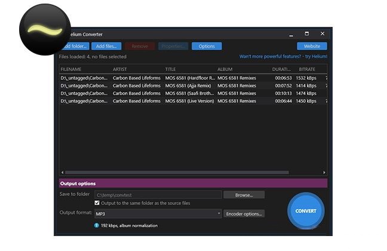387x251 pixels.
Task: Click the left scroll arrow of horizontal scrollbar
Action: (x=62, y=173)
